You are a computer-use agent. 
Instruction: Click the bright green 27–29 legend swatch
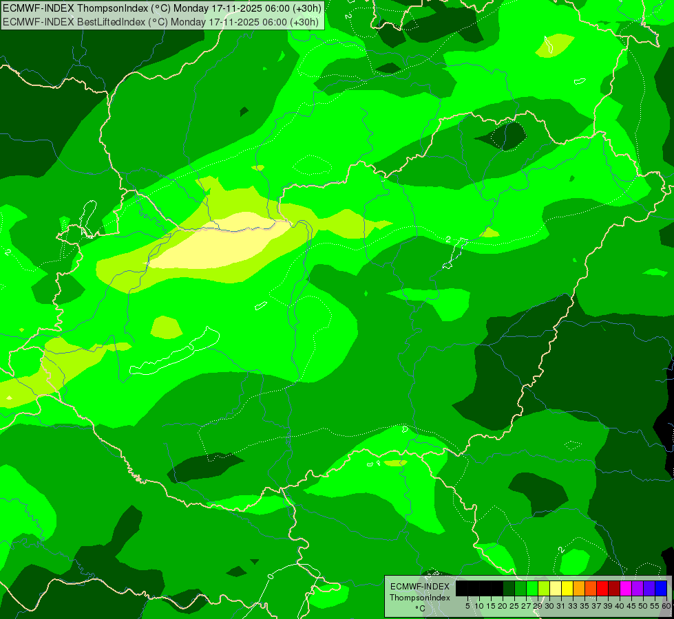coord(531,588)
